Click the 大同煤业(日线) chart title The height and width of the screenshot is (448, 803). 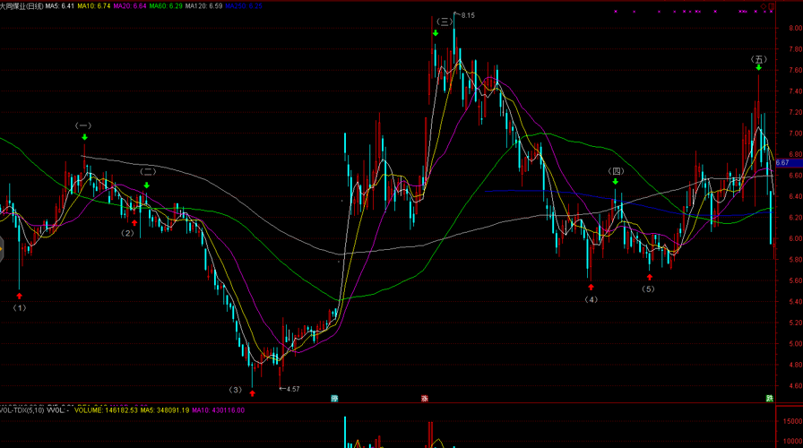[x=22, y=6]
